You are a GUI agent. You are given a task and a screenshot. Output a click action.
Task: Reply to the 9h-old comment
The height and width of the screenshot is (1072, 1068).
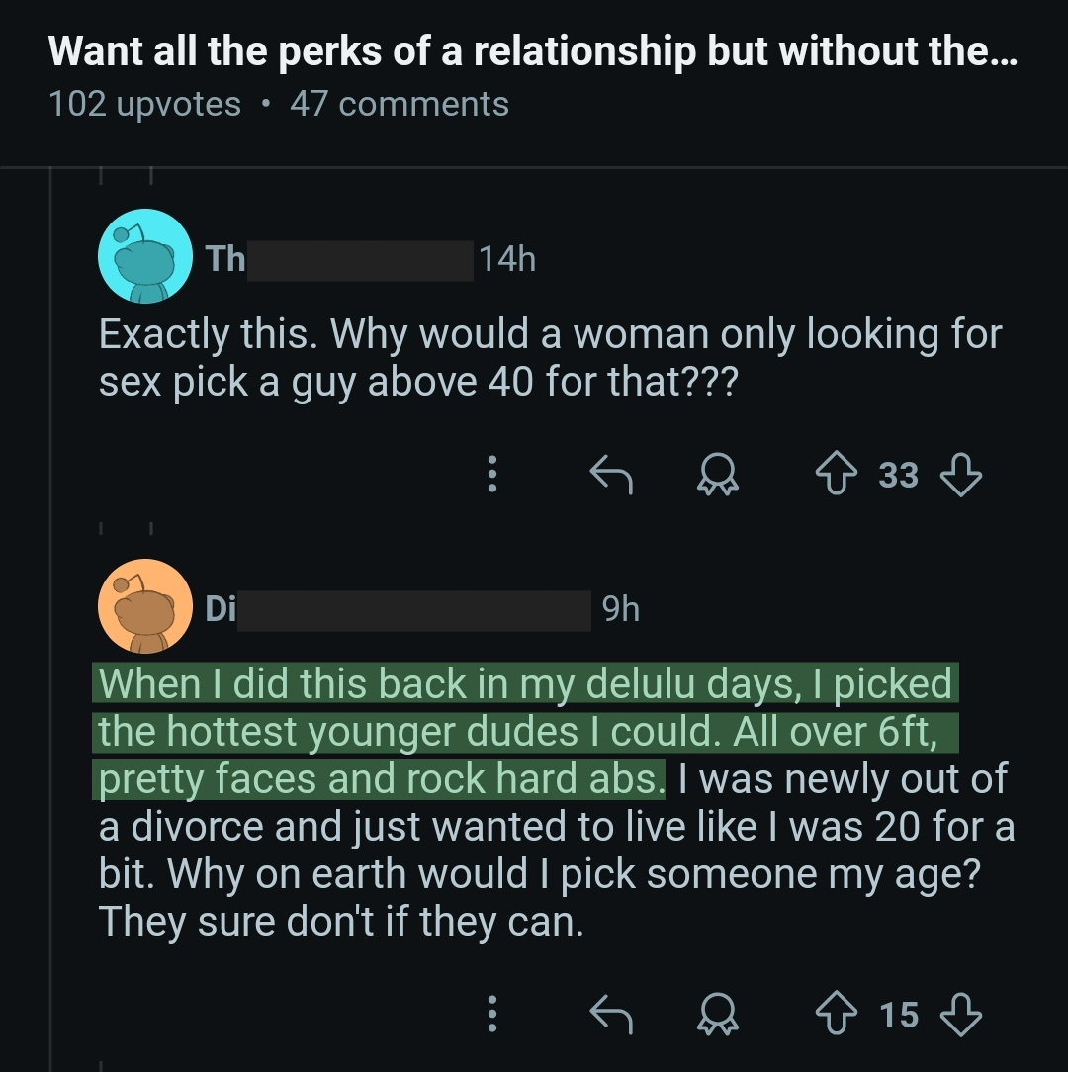610,1015
